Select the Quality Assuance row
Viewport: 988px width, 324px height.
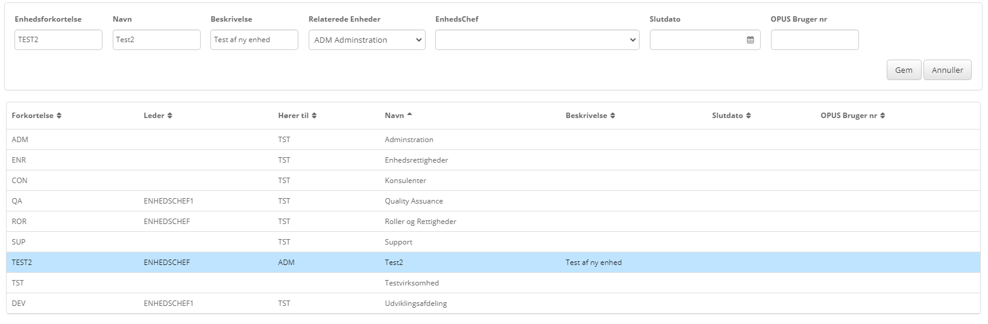coord(414,201)
